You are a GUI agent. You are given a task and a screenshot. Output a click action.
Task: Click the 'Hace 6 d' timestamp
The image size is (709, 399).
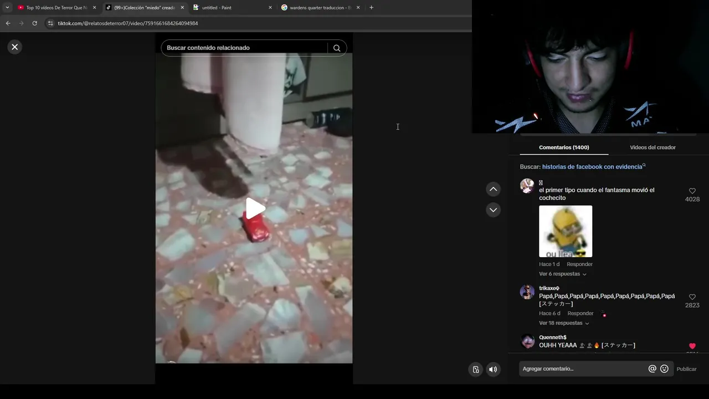(x=549, y=314)
